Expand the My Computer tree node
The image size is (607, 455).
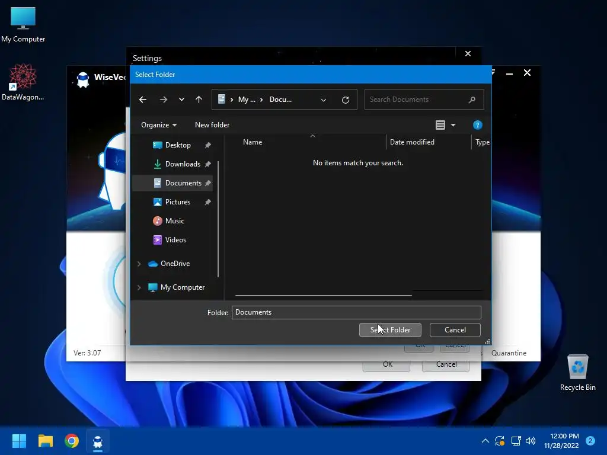point(139,287)
